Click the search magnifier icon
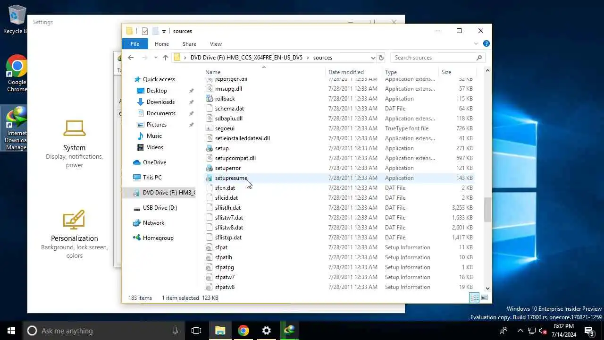604x340 pixels. coord(479,58)
